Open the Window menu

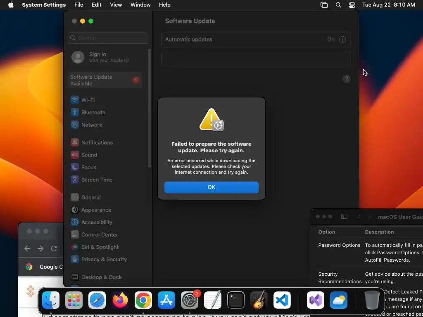tap(140, 5)
